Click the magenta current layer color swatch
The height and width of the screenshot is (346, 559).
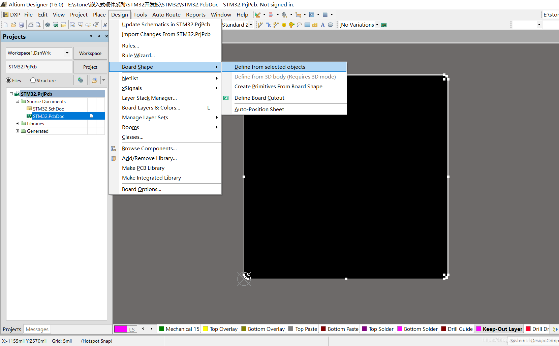coord(120,329)
